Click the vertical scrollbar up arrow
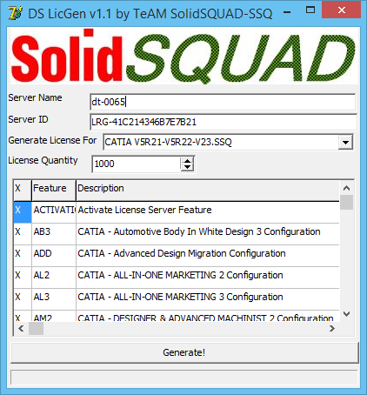 (346, 188)
